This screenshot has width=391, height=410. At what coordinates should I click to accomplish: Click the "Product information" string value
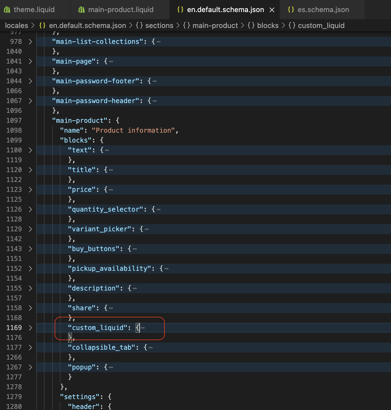click(133, 130)
